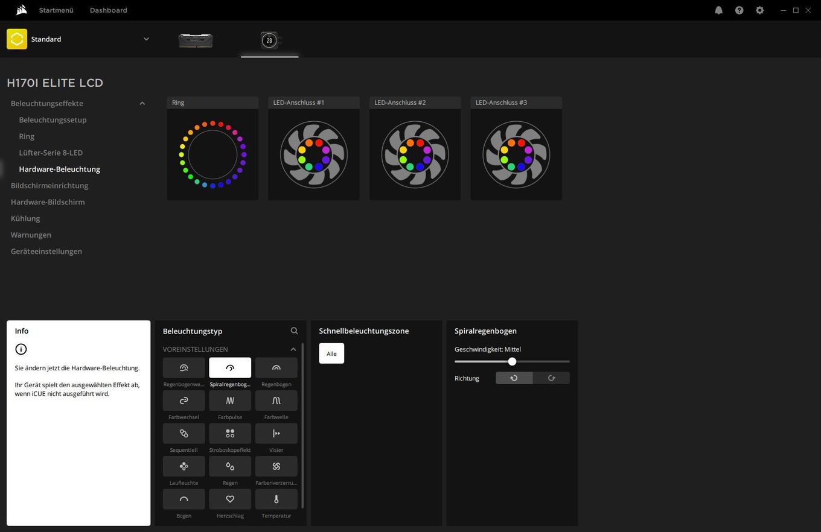The width and height of the screenshot is (821, 532).
Task: Apply the Bogen lighting effect
Action: [184, 499]
